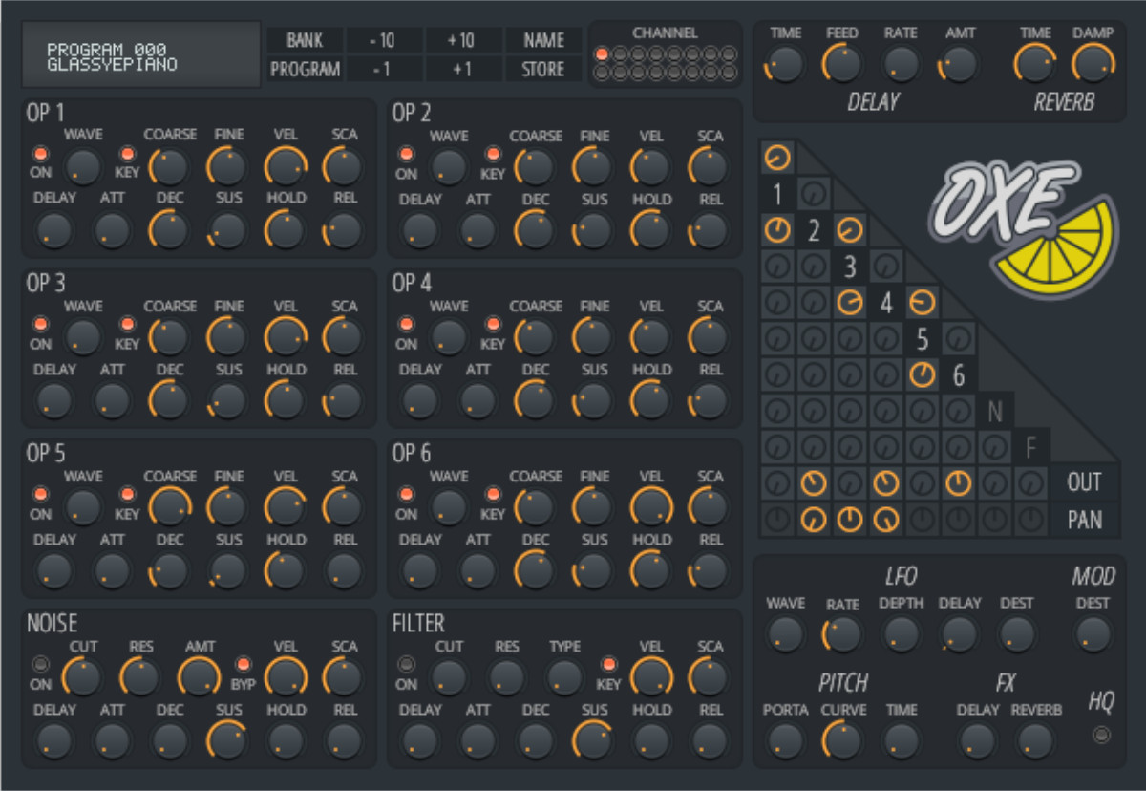Viewport: 1146px width, 791px height.
Task: Select the program name display
Action: [x=141, y=54]
